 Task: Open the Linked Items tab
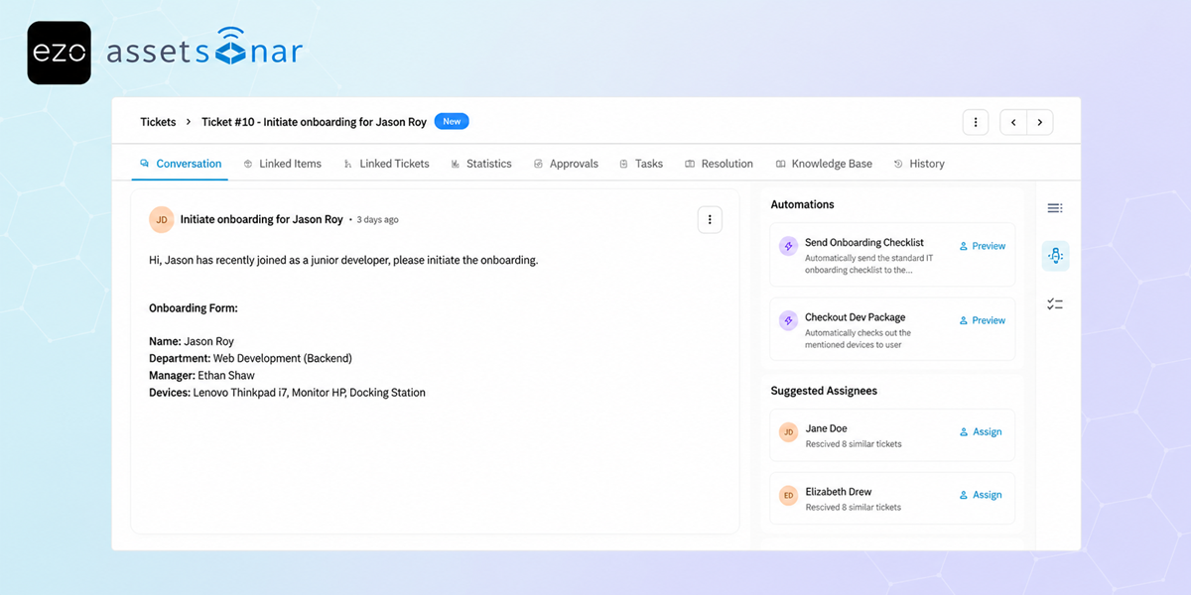click(x=283, y=164)
